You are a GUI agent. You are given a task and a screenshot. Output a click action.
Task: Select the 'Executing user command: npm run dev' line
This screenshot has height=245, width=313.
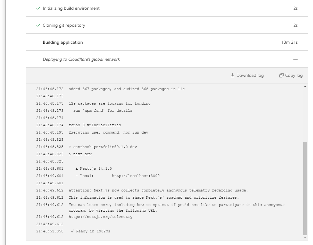(x=109, y=133)
